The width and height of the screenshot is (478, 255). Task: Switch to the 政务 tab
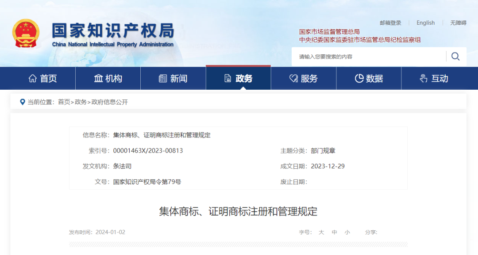(x=239, y=78)
